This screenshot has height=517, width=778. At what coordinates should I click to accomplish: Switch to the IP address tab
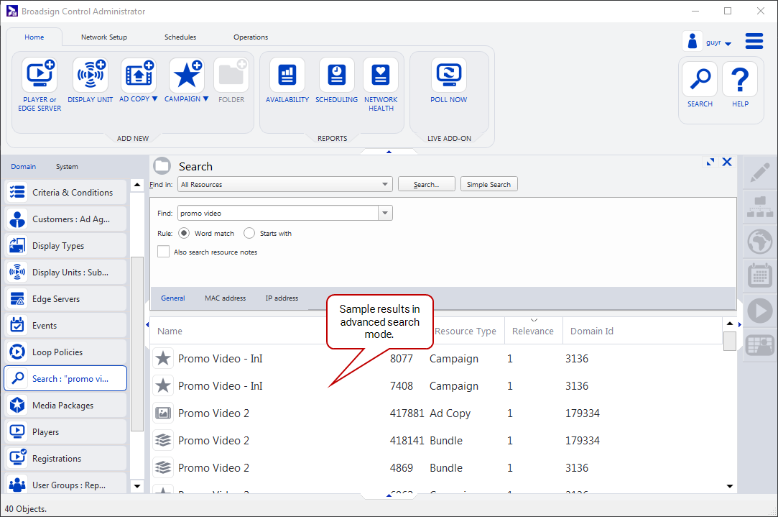282,298
